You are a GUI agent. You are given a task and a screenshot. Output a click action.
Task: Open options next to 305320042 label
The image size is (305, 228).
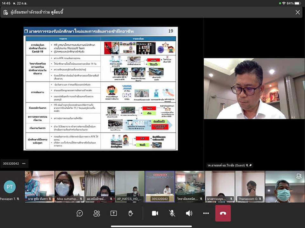24,164
